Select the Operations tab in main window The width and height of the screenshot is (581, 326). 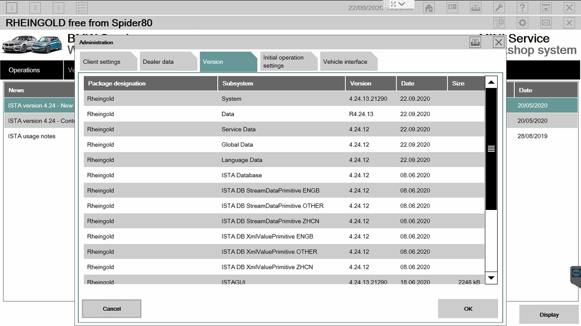point(32,70)
